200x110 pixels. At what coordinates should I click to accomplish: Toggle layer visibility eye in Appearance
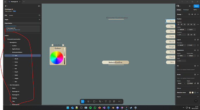pyautogui.click(x=195, y=50)
